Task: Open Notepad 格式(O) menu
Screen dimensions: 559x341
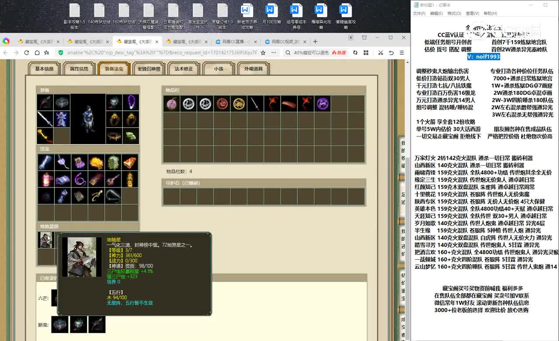Action: 454,14
